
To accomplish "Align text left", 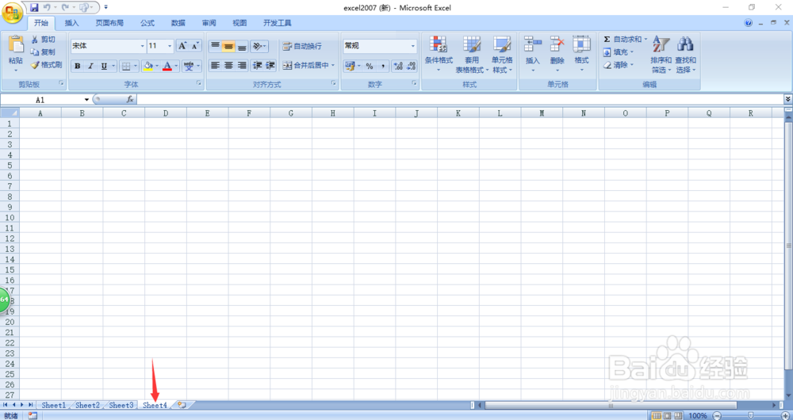I will [x=215, y=65].
